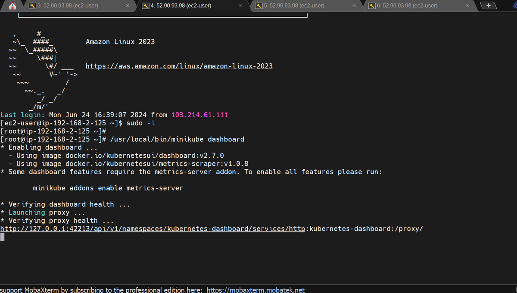Click the IP address 103.214.61.111
Image resolution: width=517 pixels, height=293 pixels.
click(199, 115)
